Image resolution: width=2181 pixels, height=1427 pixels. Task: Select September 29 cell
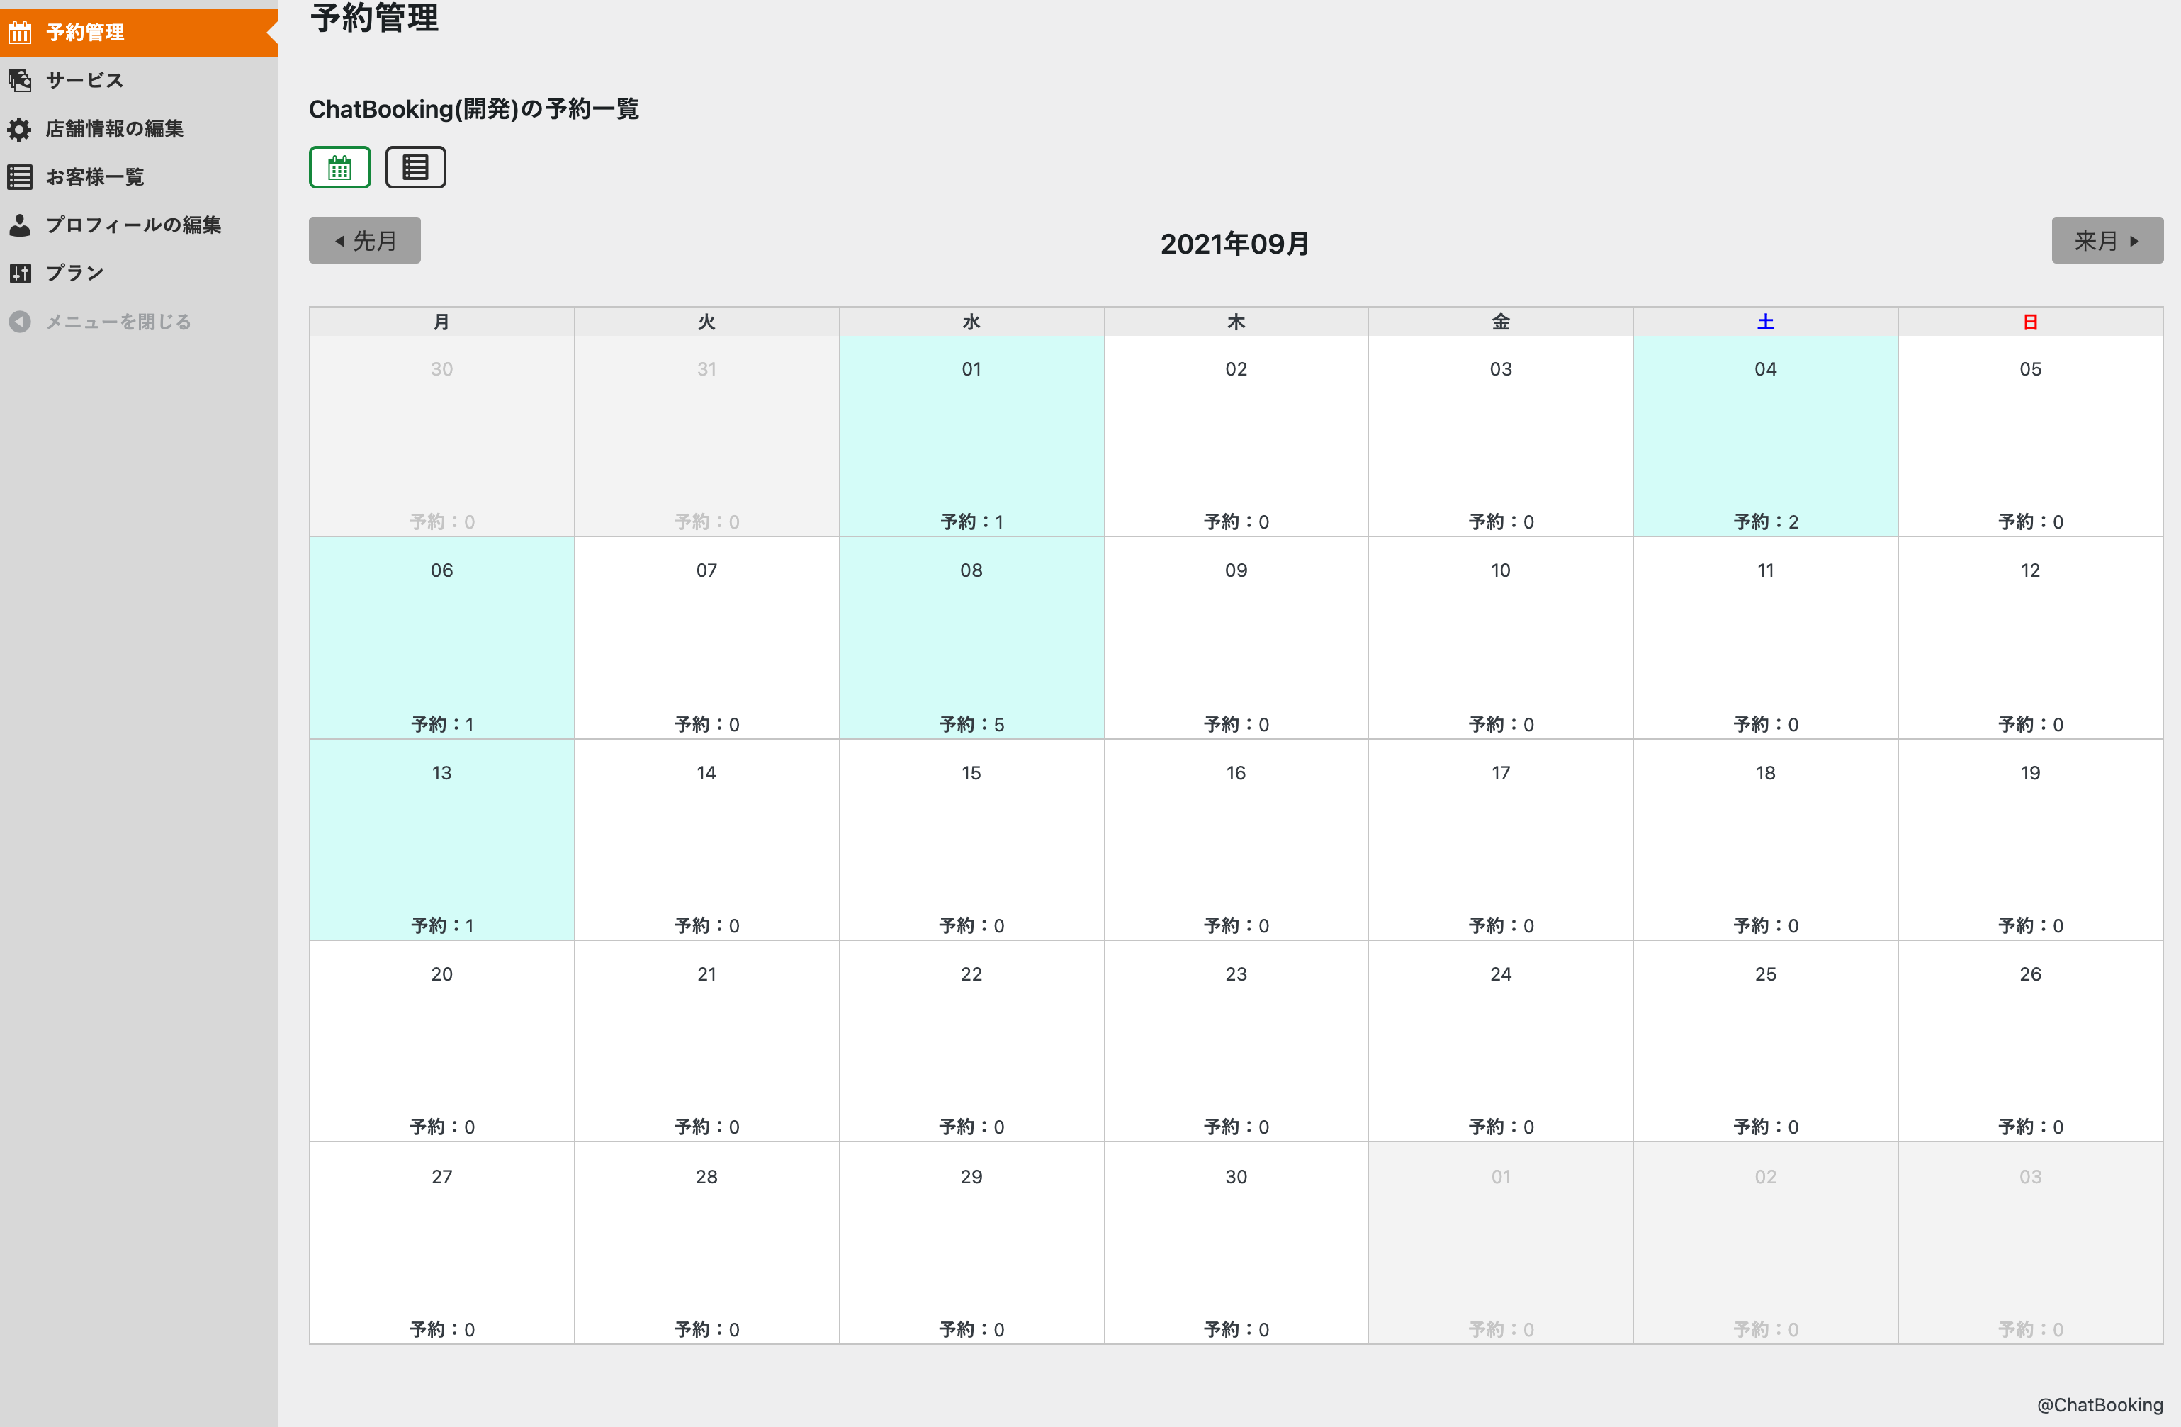[x=971, y=1243]
